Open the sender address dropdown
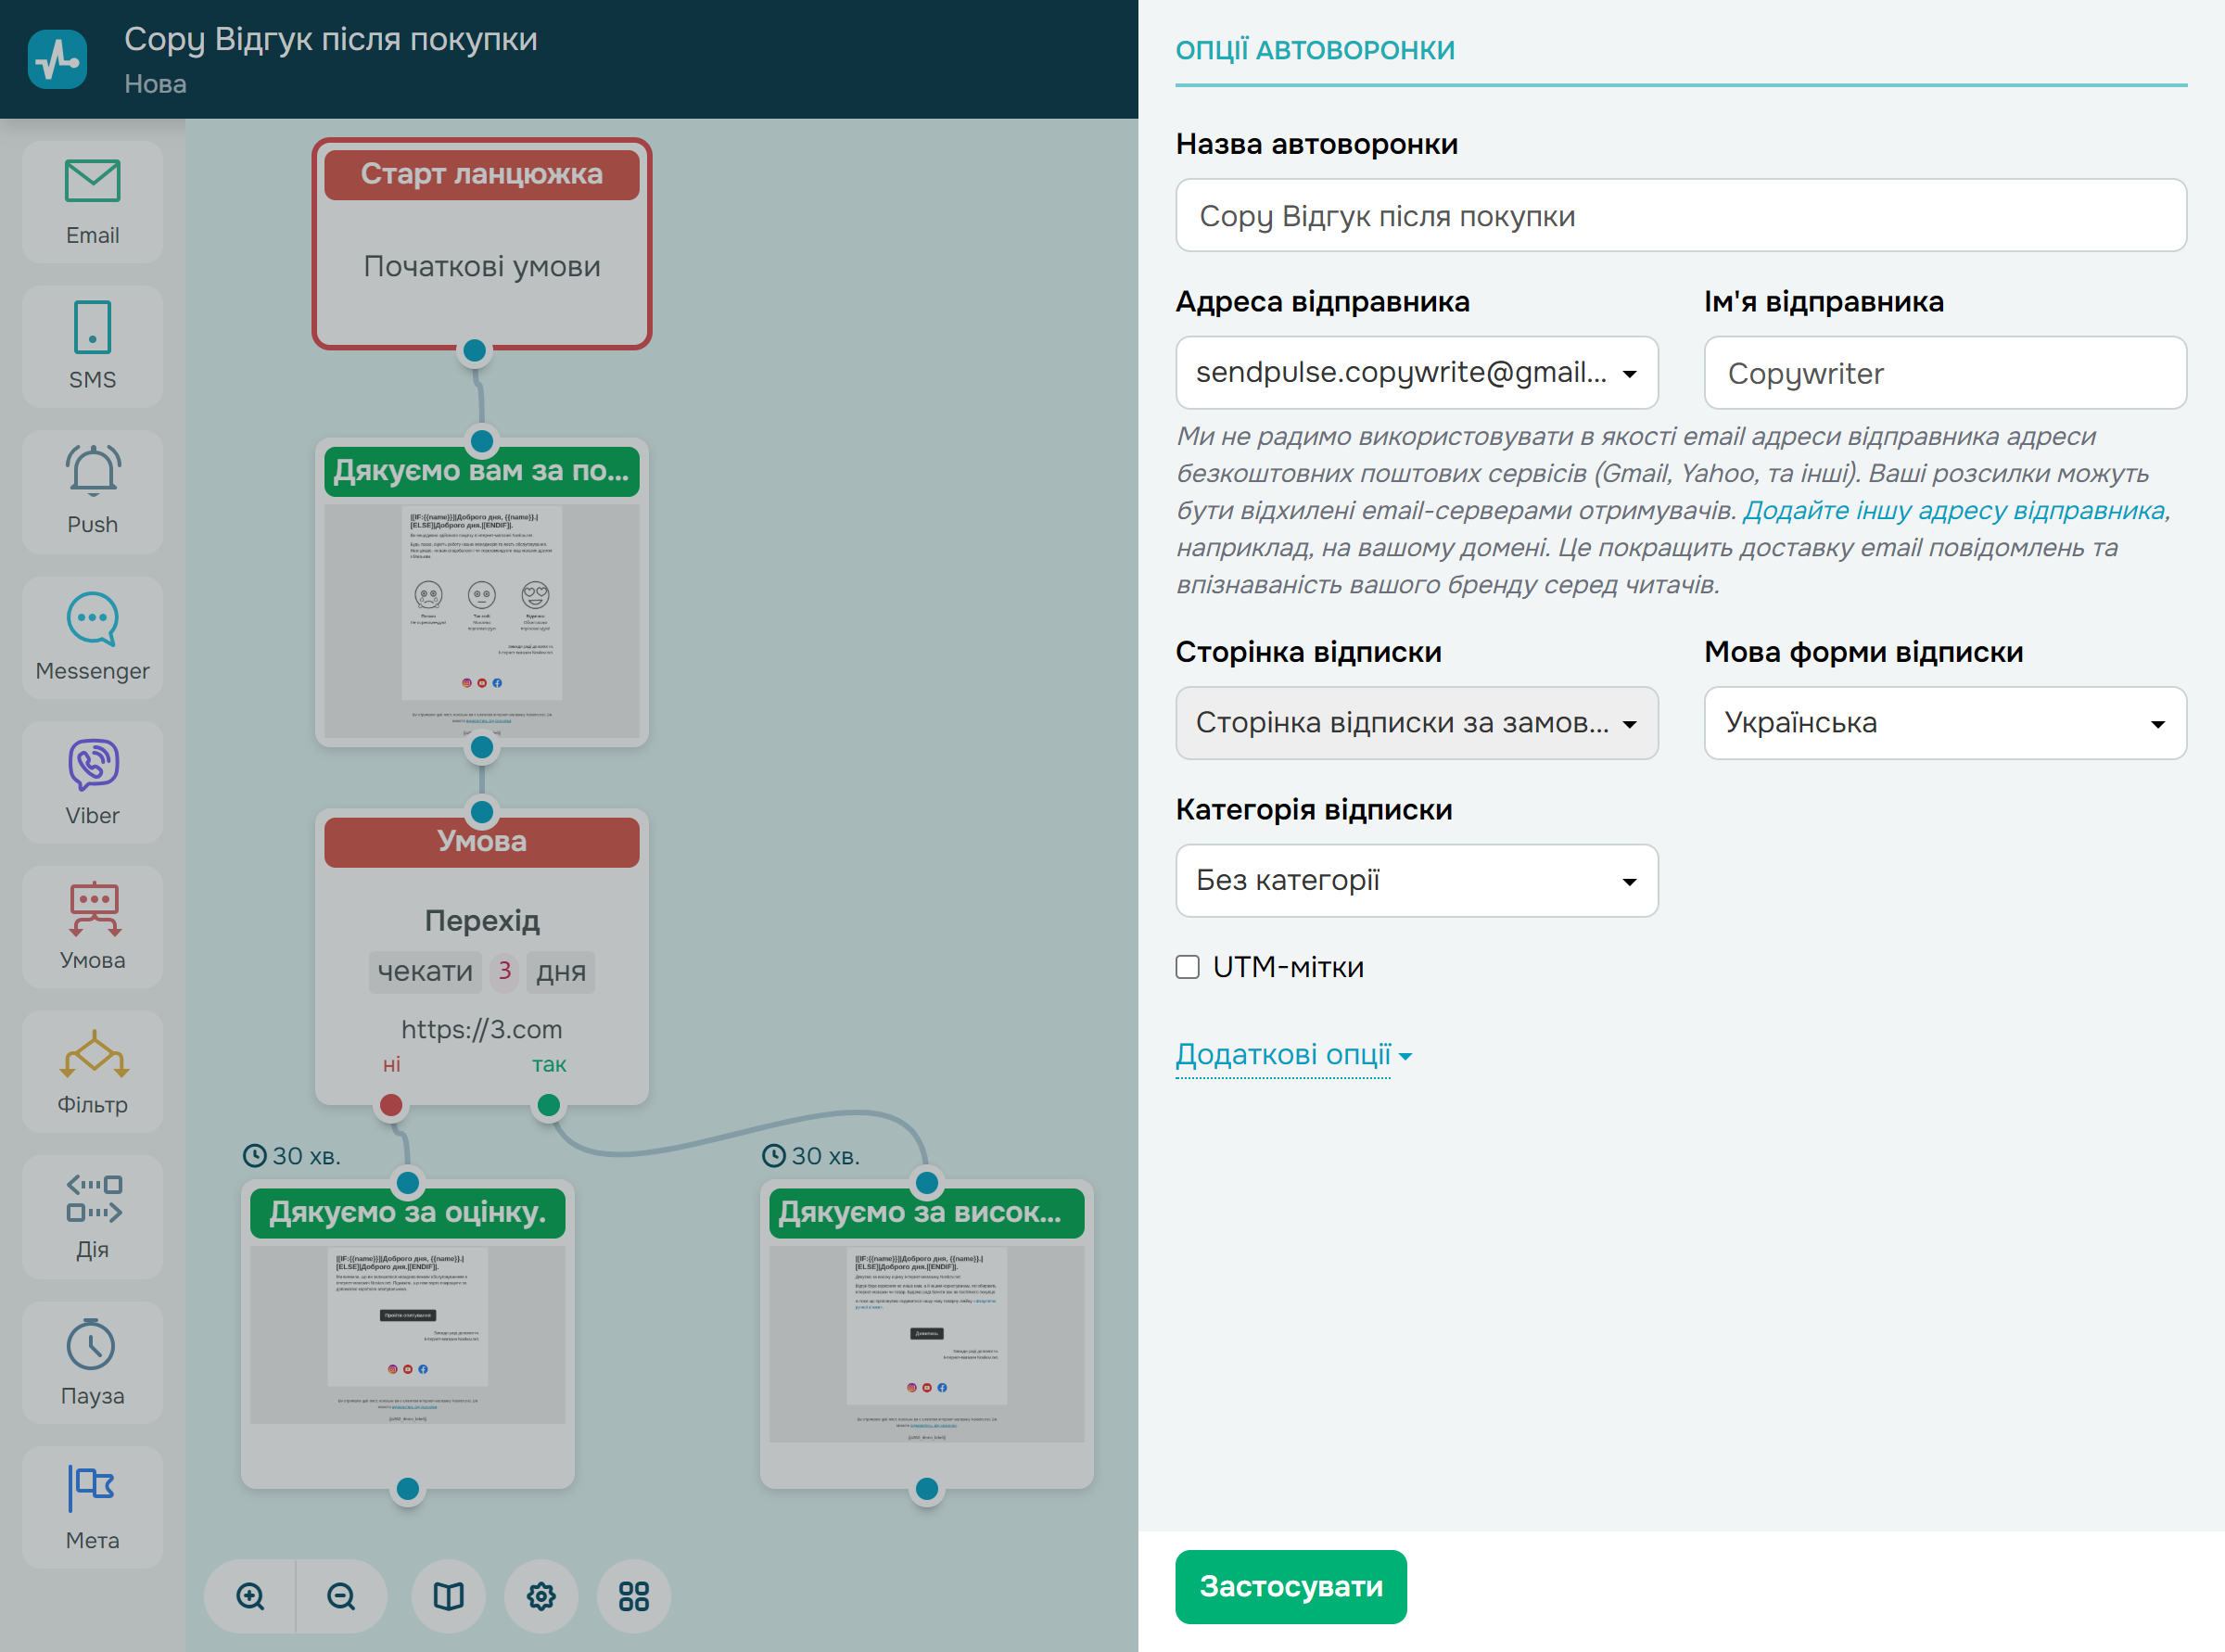The width and height of the screenshot is (2225, 1652). point(1416,373)
